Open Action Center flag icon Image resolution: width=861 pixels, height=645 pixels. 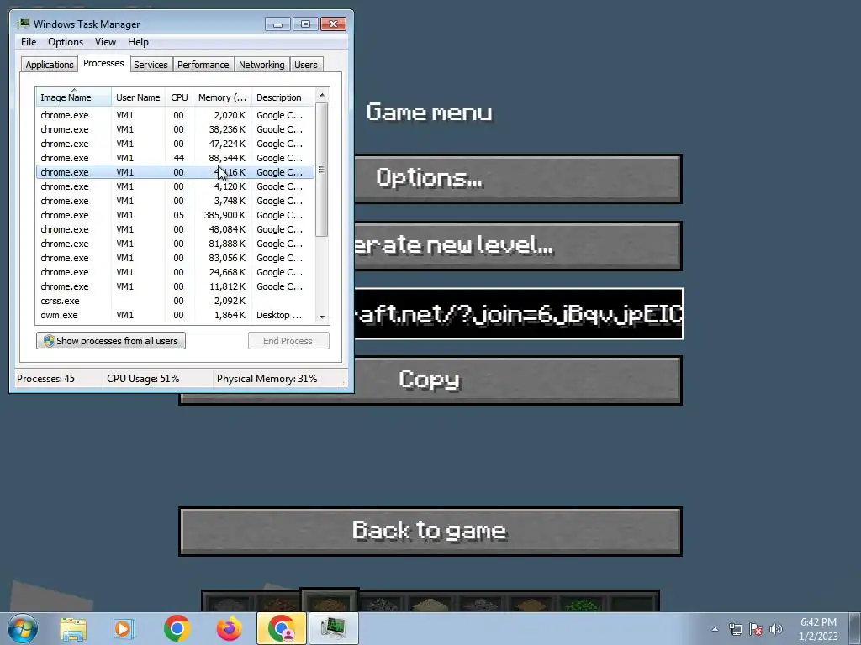(x=756, y=629)
